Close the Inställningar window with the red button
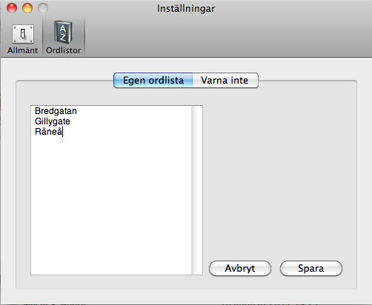 coord(12,8)
